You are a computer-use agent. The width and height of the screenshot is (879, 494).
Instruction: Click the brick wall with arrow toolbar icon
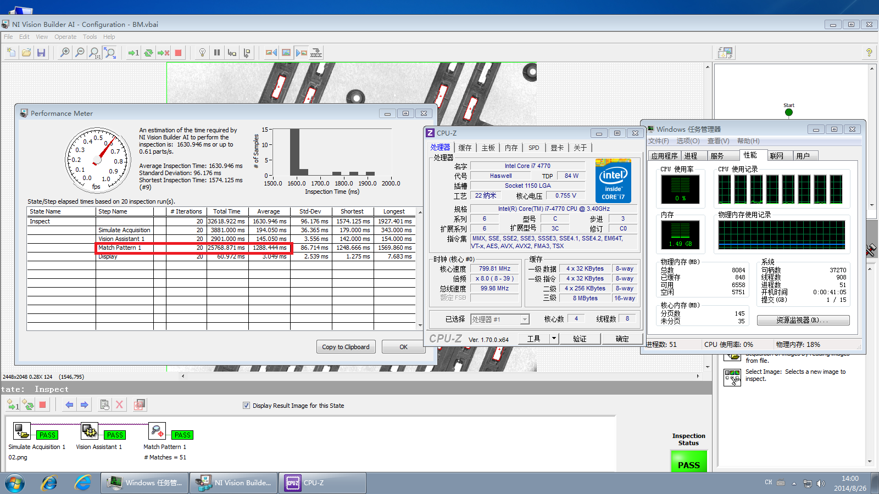316,53
